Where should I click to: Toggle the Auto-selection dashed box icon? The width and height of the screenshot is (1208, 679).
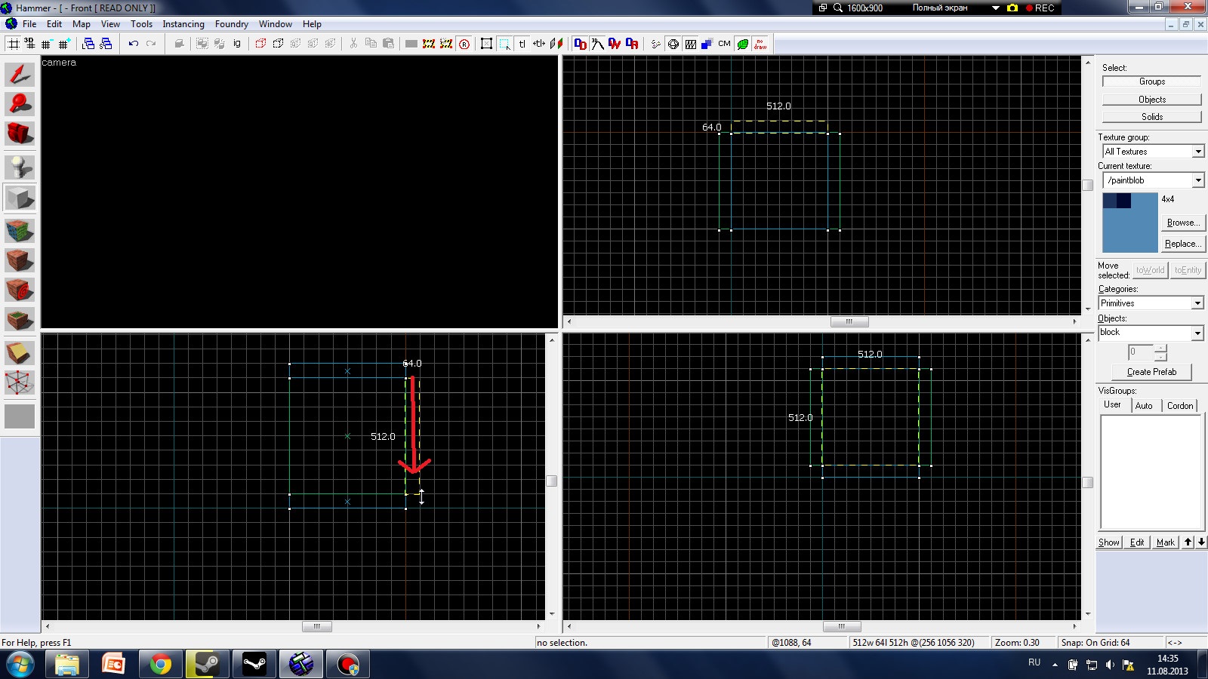(x=504, y=44)
